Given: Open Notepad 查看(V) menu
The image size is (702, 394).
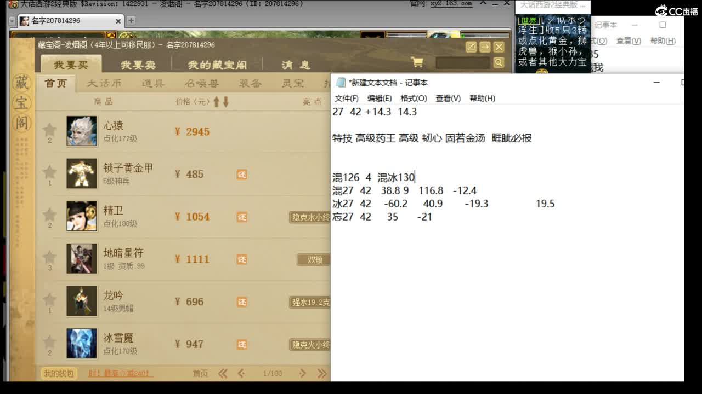Looking at the screenshot, I should click(448, 99).
